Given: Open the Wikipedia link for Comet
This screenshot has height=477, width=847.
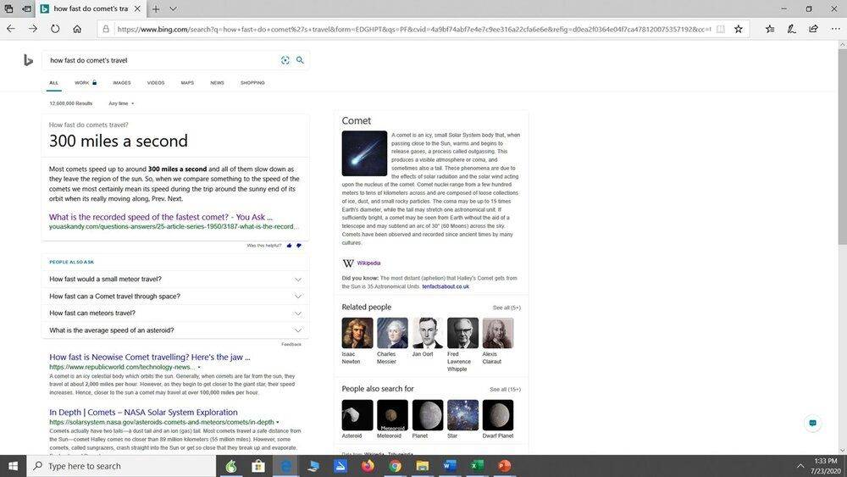Looking at the screenshot, I should click(368, 263).
